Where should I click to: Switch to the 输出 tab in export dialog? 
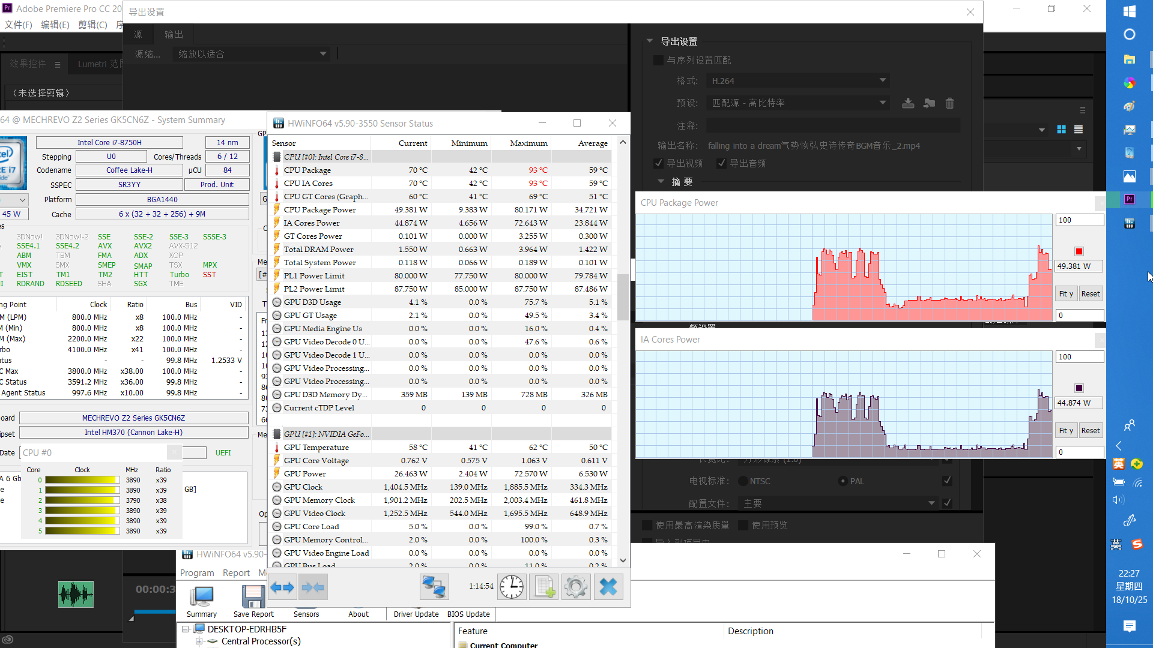point(174,34)
